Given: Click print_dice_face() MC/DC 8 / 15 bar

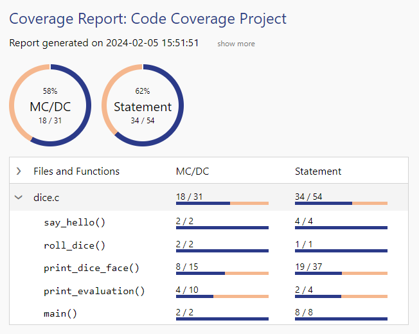Looking at the screenshot, I should click(222, 273).
